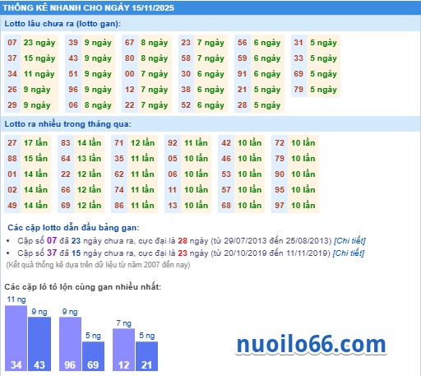Click the chart bar labeled 21
This screenshot has height=376, width=421.
pyautogui.click(x=147, y=356)
